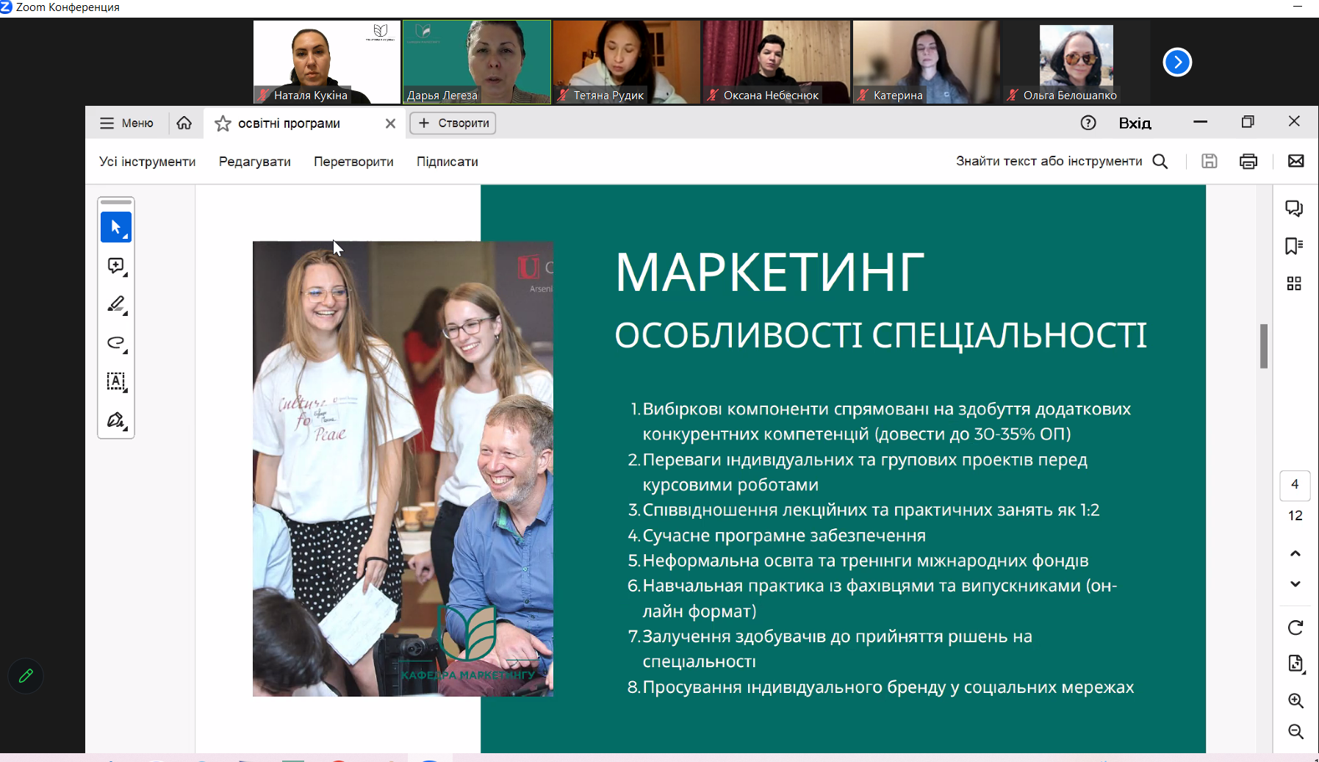The width and height of the screenshot is (1319, 762).
Task: Rotate the page view
Action: pos(1295,628)
